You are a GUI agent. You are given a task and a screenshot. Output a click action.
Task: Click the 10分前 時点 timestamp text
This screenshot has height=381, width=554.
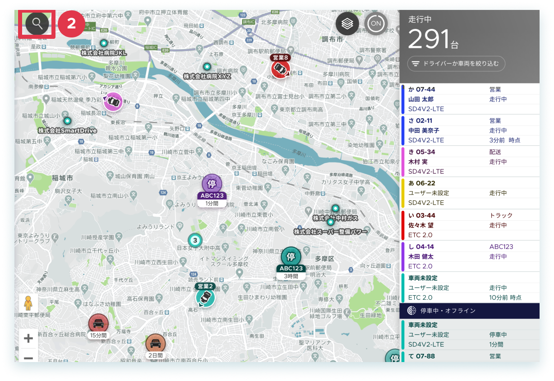pyautogui.click(x=505, y=297)
